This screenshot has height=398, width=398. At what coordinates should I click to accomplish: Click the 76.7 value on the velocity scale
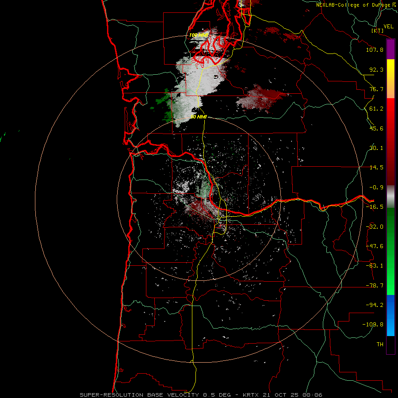(376, 89)
